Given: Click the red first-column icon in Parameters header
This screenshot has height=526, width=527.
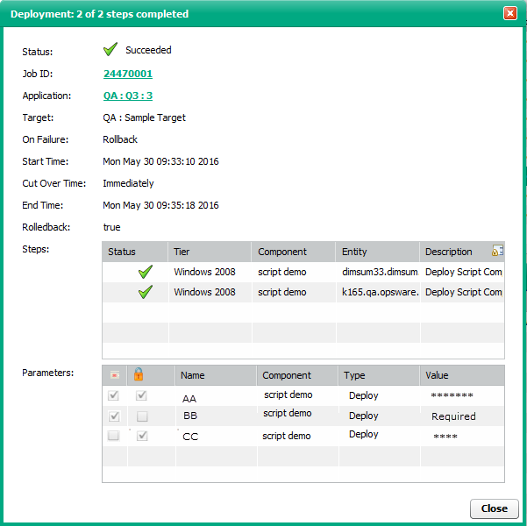Looking at the screenshot, I should point(114,375).
